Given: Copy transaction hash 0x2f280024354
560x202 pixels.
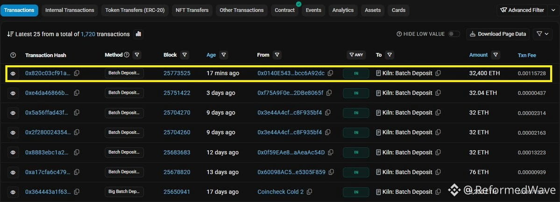Looking at the screenshot, I should click(x=77, y=132).
